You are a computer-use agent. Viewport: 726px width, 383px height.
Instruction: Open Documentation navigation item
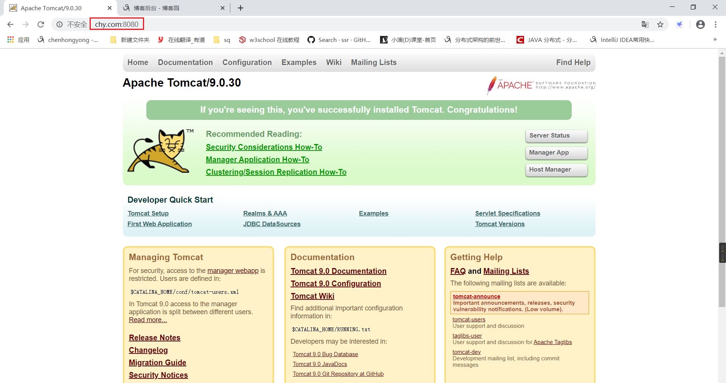click(185, 62)
